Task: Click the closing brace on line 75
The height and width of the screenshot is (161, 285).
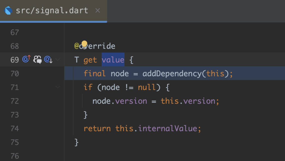Action: 77,142
